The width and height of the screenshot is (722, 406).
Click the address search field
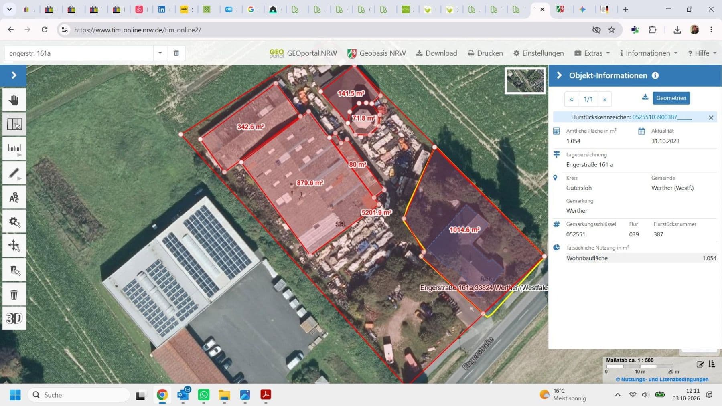79,53
